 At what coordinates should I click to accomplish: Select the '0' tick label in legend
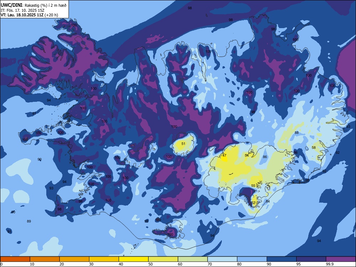(1, 264)
